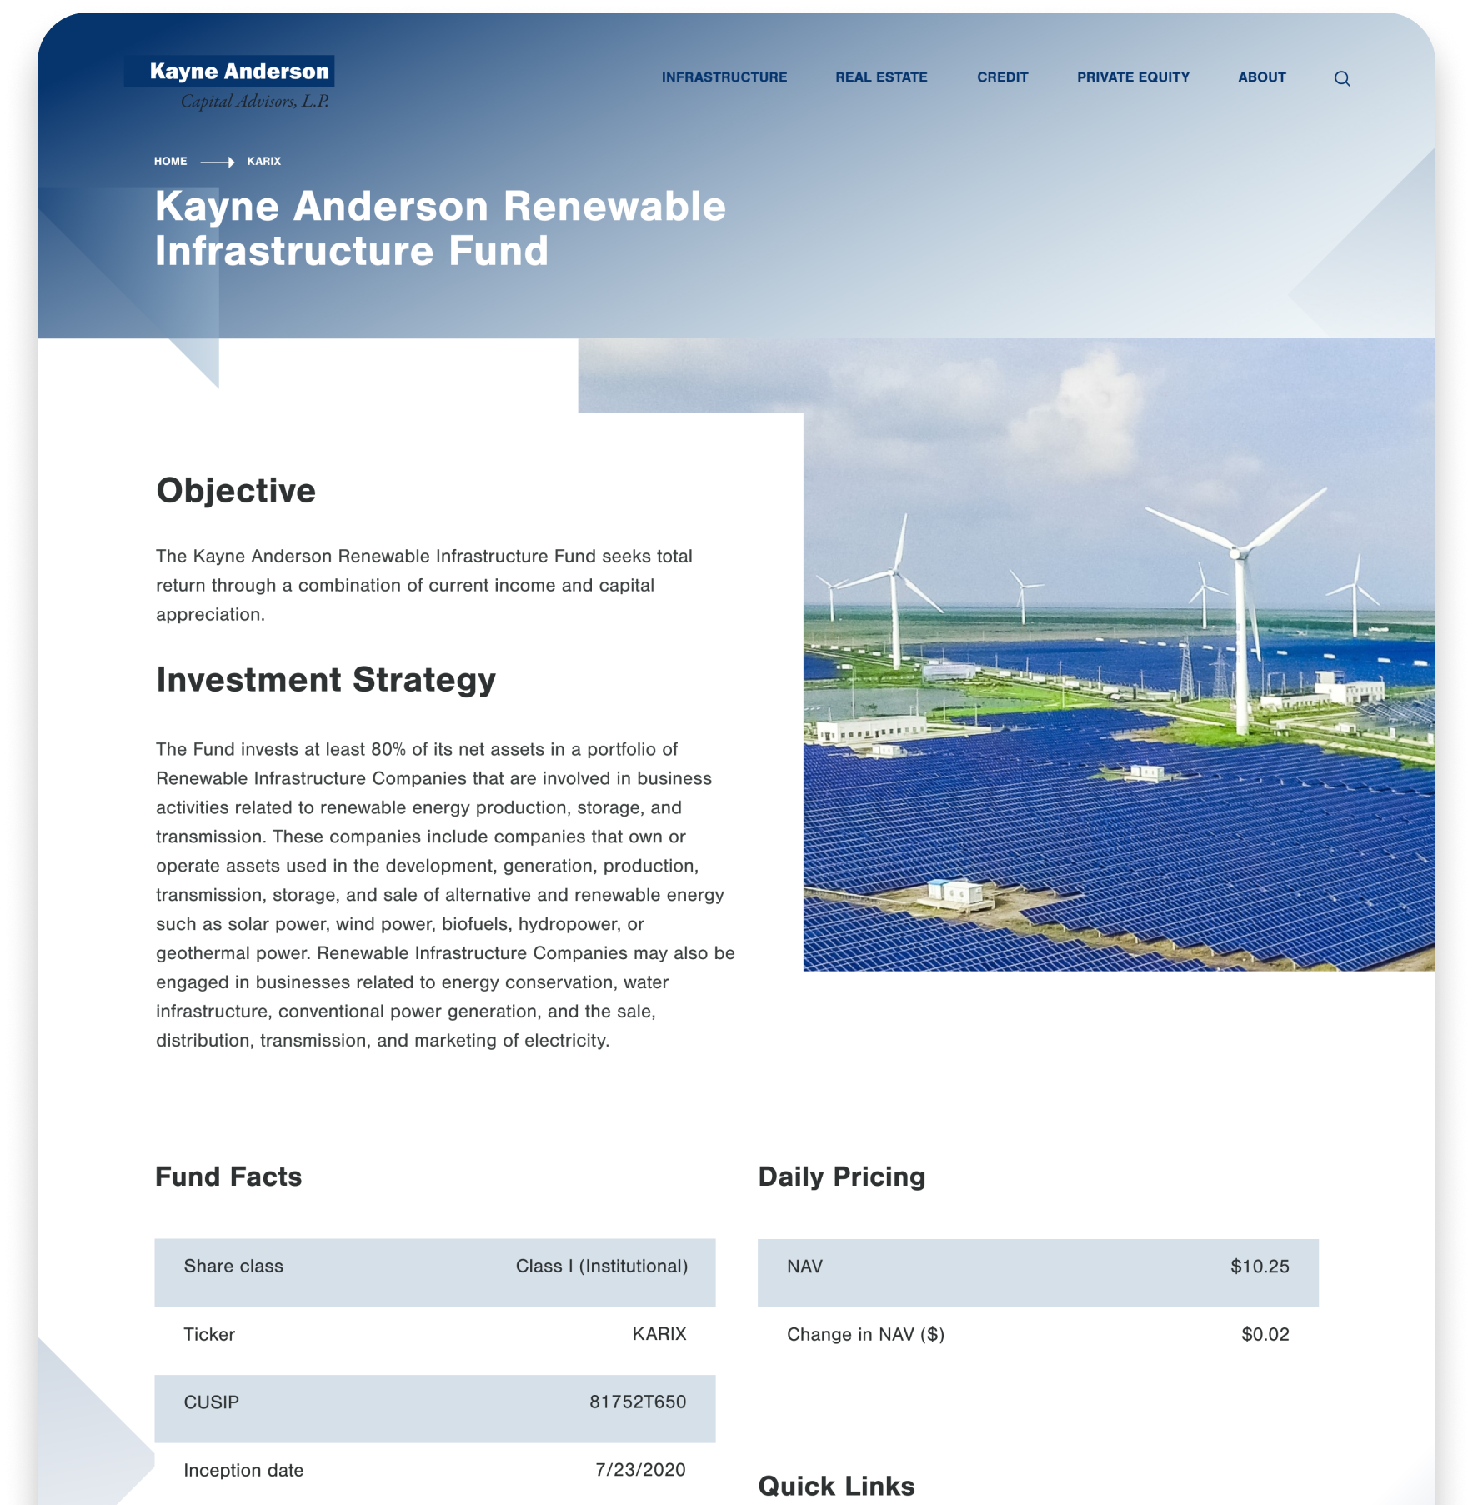Open the Private Equity navigation item
The height and width of the screenshot is (1505, 1473).
[1132, 77]
